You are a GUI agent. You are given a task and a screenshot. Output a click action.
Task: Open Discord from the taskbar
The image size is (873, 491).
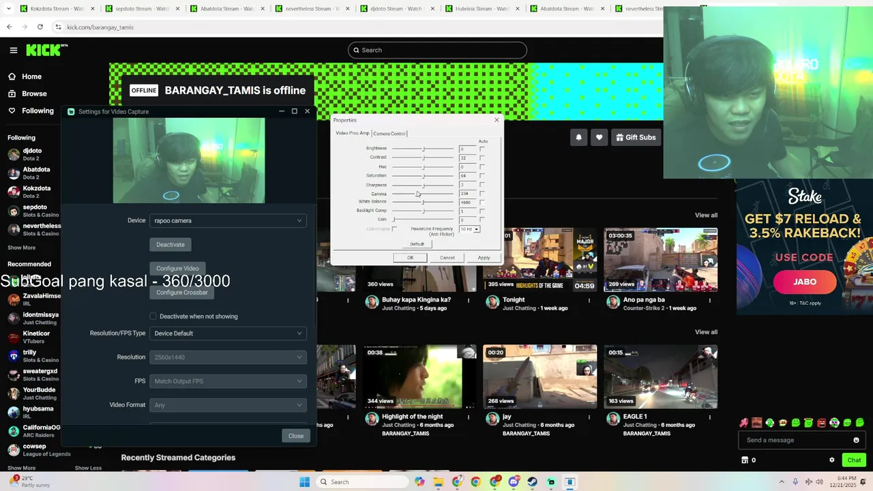point(514,482)
